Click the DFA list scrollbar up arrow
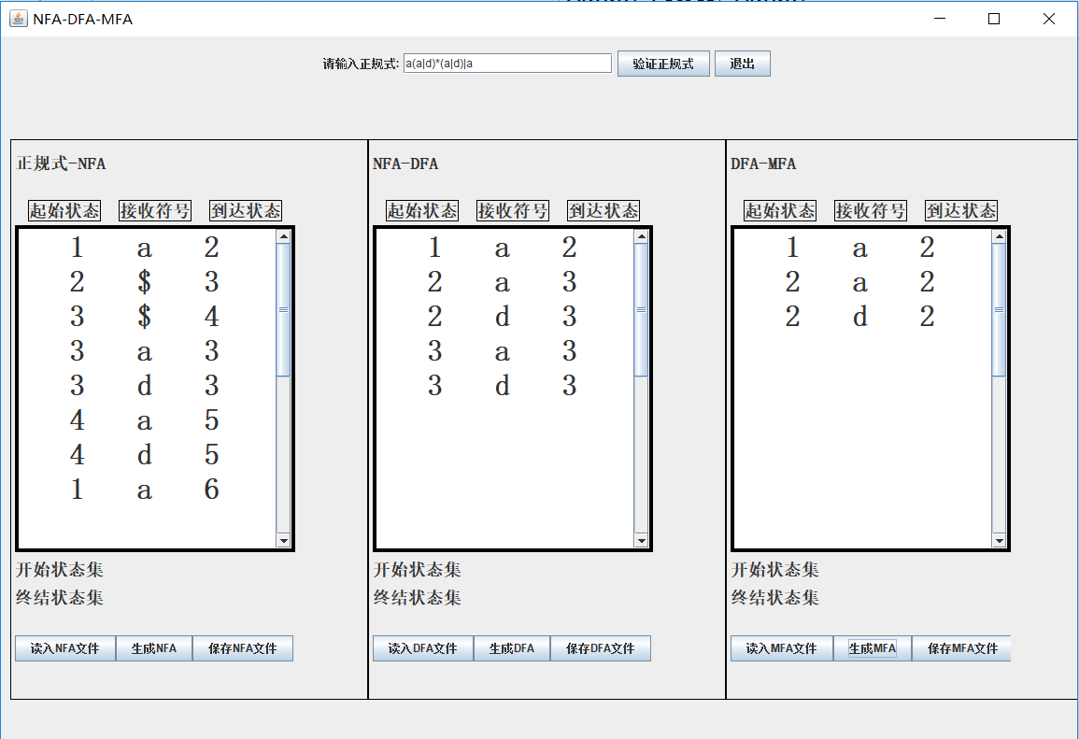This screenshot has width=1079, height=739. click(x=642, y=234)
